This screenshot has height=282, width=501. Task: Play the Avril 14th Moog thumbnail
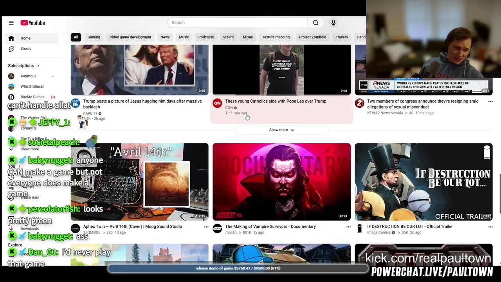click(139, 182)
